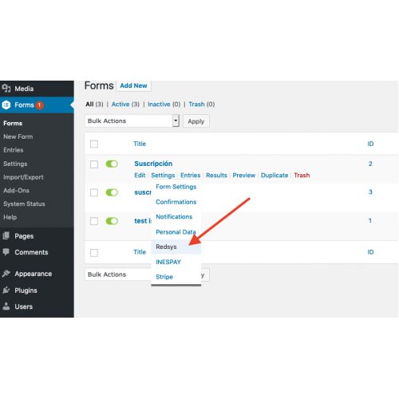Click the Add New button

point(133,85)
